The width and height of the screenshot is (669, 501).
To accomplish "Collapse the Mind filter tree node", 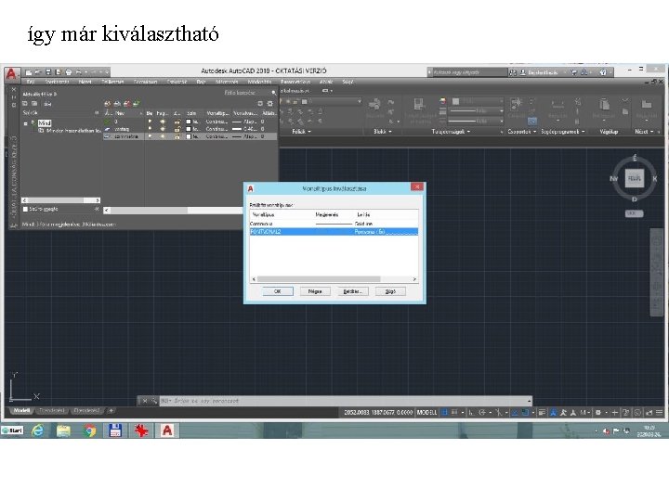I will click(x=26, y=123).
